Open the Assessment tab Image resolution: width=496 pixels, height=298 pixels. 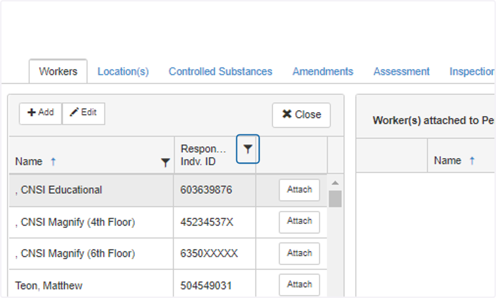click(401, 71)
